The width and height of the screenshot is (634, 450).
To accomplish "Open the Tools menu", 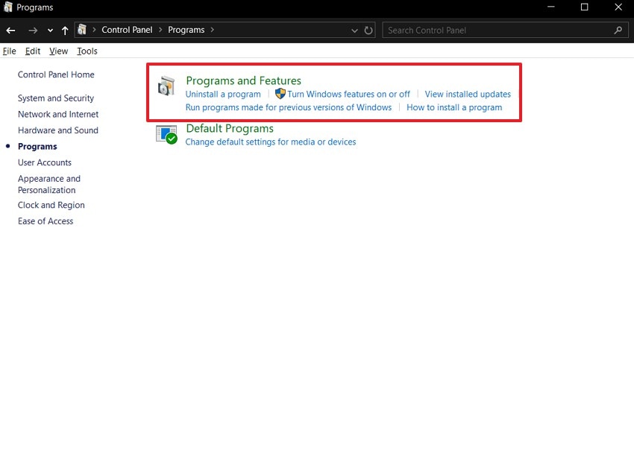I will 87,51.
